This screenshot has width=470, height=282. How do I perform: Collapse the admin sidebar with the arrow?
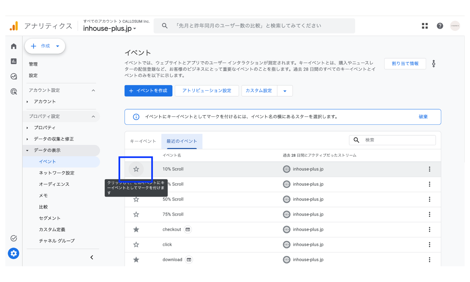(x=92, y=258)
